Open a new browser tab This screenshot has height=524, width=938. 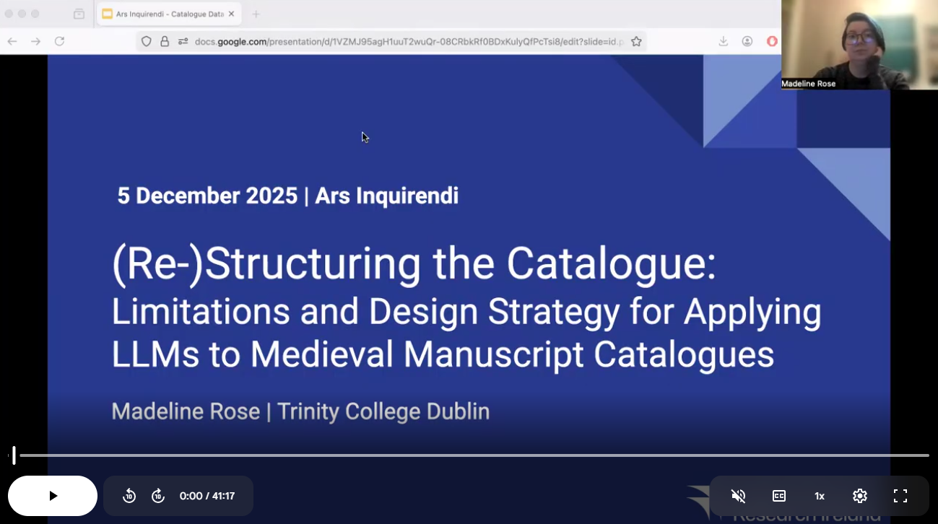click(x=256, y=14)
